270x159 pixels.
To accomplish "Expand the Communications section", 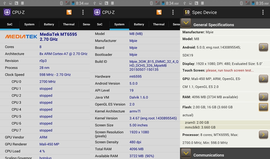I will point(186,154).
